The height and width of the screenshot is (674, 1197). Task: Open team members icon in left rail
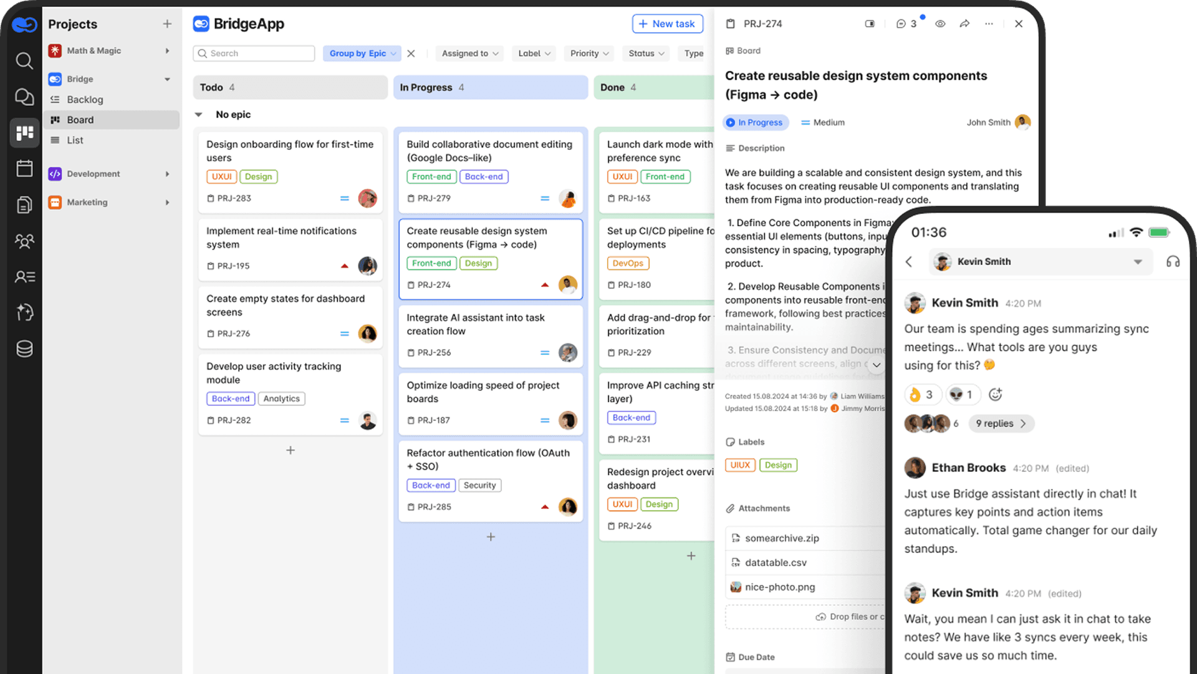click(x=24, y=241)
